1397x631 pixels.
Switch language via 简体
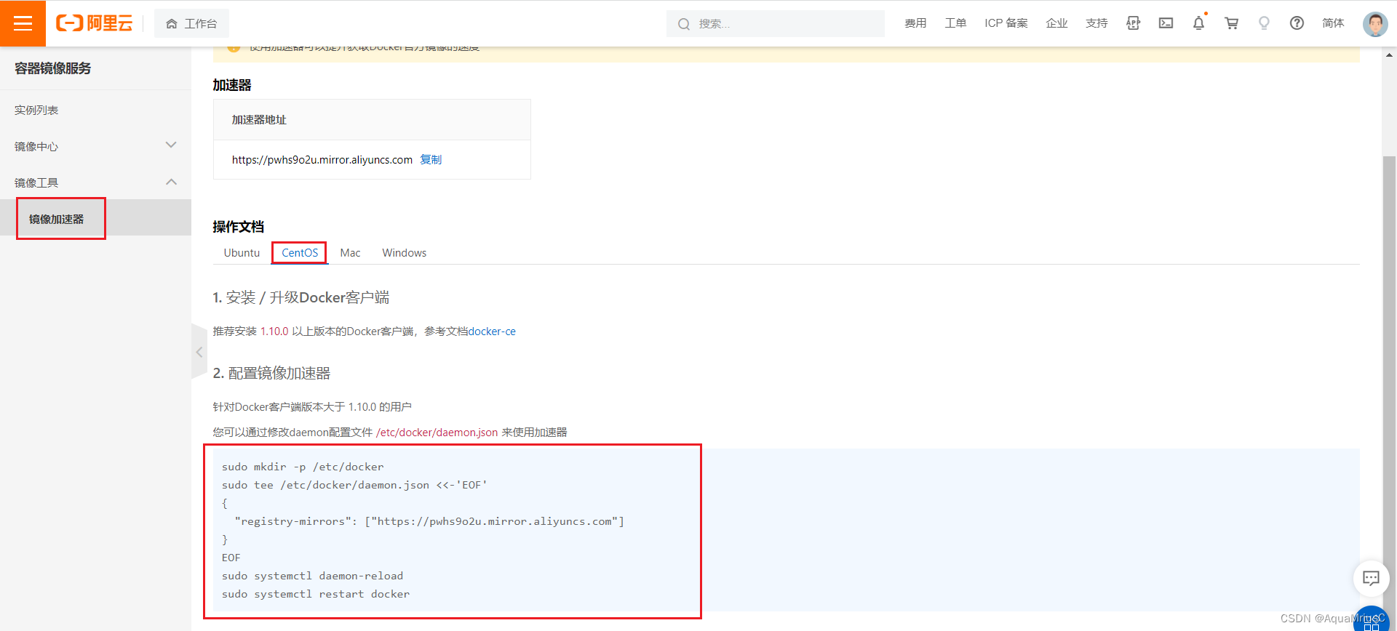tap(1333, 23)
